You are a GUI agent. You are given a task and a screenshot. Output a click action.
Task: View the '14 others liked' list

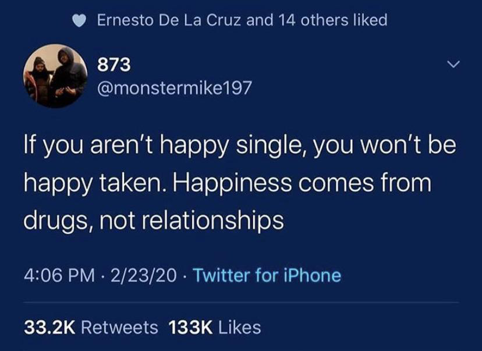332,20
